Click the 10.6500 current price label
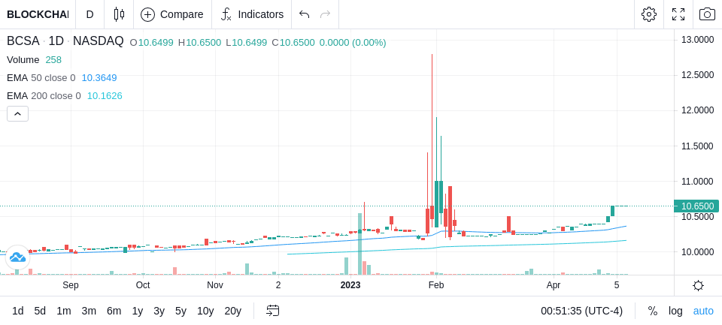The image size is (722, 325). 696,206
